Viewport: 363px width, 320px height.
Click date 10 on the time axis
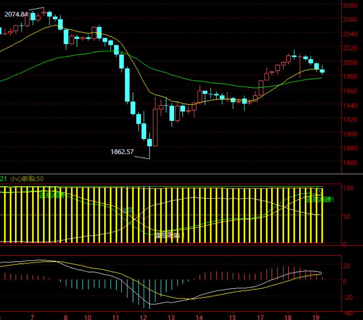click(88, 317)
